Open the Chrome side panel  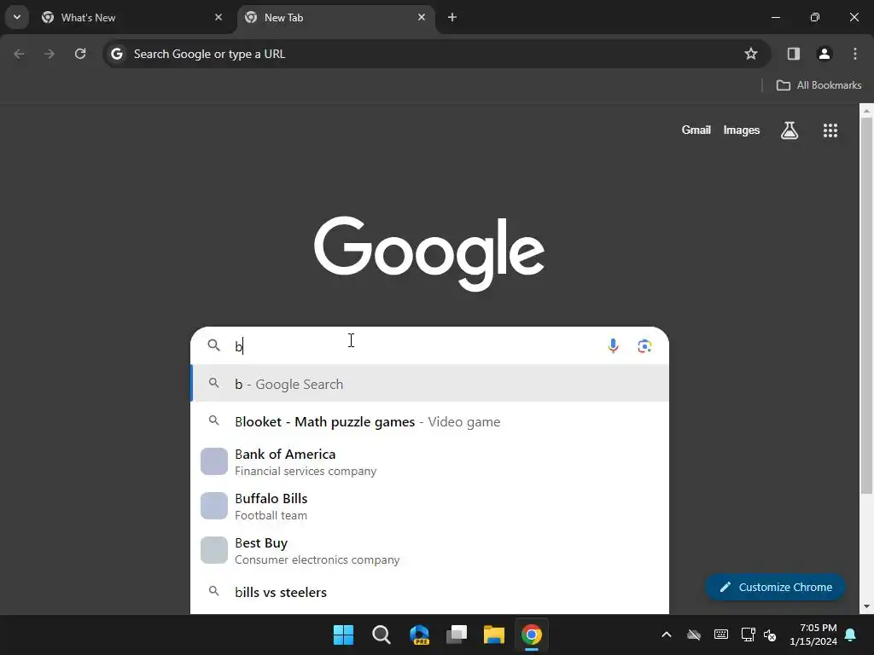pos(793,54)
